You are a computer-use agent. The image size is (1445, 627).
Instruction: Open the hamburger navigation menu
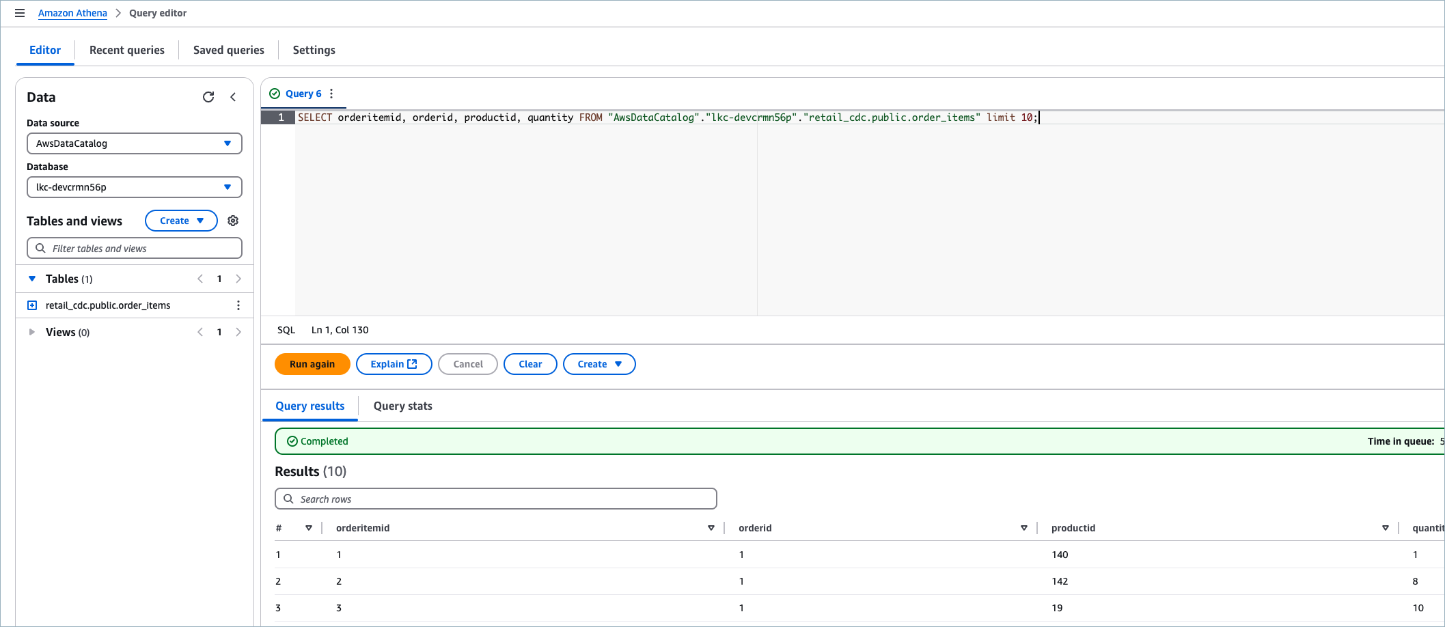click(20, 13)
